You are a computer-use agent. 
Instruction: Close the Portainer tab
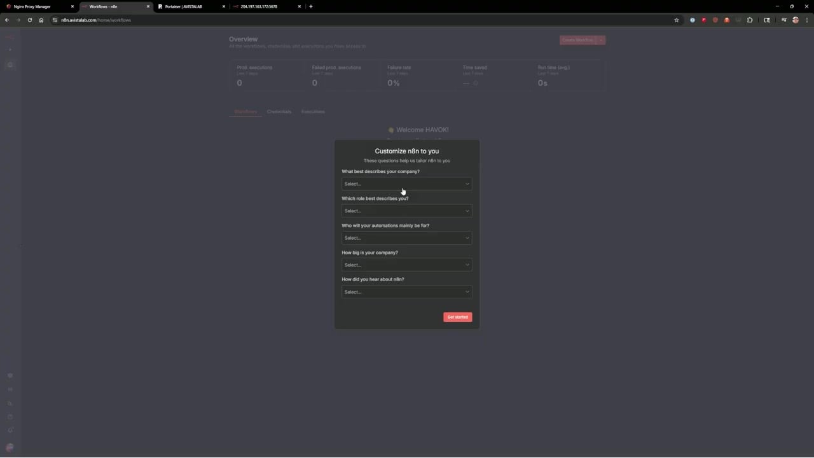click(224, 6)
